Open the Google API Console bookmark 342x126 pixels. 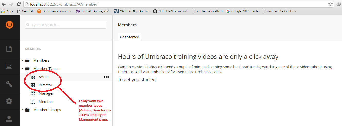[243, 11]
